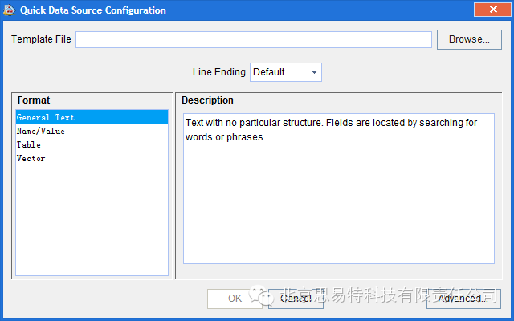Click the Template File label

pyautogui.click(x=41, y=39)
